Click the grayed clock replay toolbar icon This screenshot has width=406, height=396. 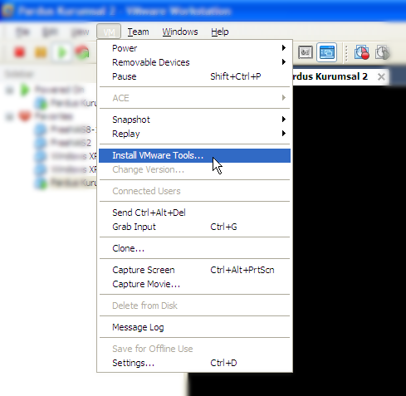383,52
